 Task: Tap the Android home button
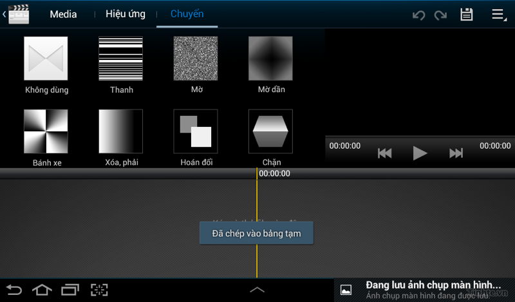[42, 290]
